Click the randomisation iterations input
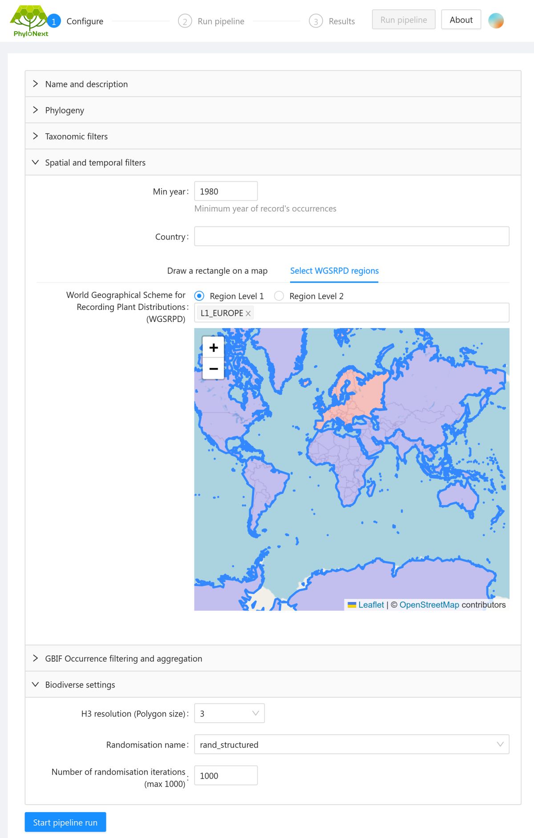The height and width of the screenshot is (838, 534). pos(226,775)
